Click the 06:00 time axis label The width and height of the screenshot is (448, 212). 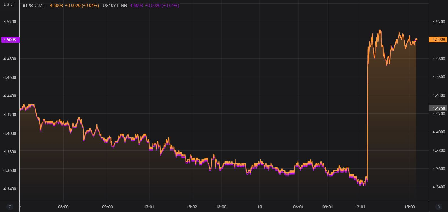(x=63, y=207)
